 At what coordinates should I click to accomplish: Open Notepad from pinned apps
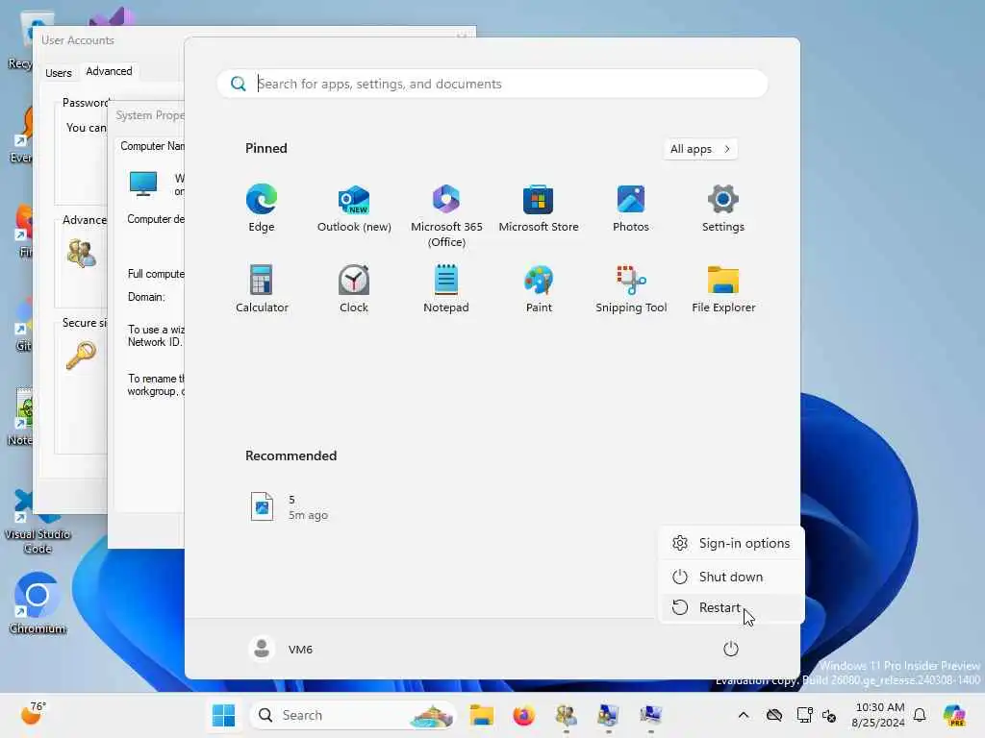point(446,288)
